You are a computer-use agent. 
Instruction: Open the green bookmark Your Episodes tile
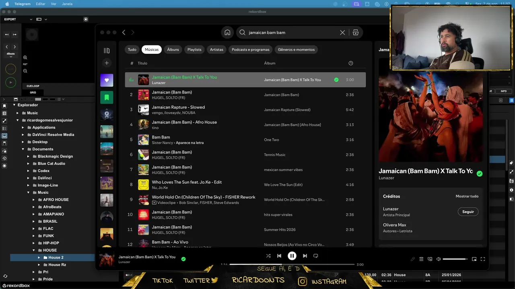click(x=107, y=97)
